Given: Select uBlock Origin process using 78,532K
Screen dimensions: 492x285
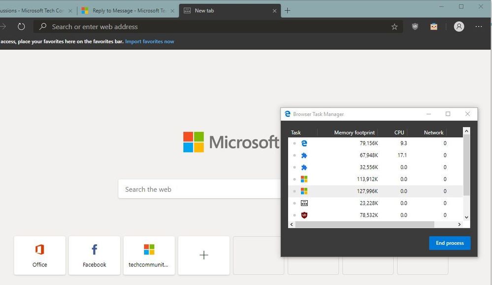Looking at the screenshot, I should tap(375, 215).
